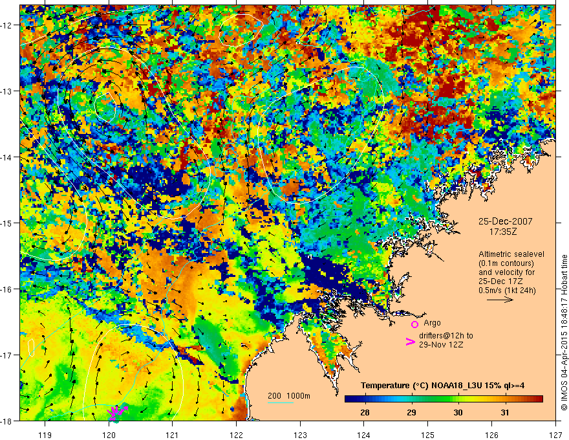Click the 'Temperature (°C) NOAA18_L3U' title
Image resolution: width=569 pixels, height=440 pixels.
[421, 386]
